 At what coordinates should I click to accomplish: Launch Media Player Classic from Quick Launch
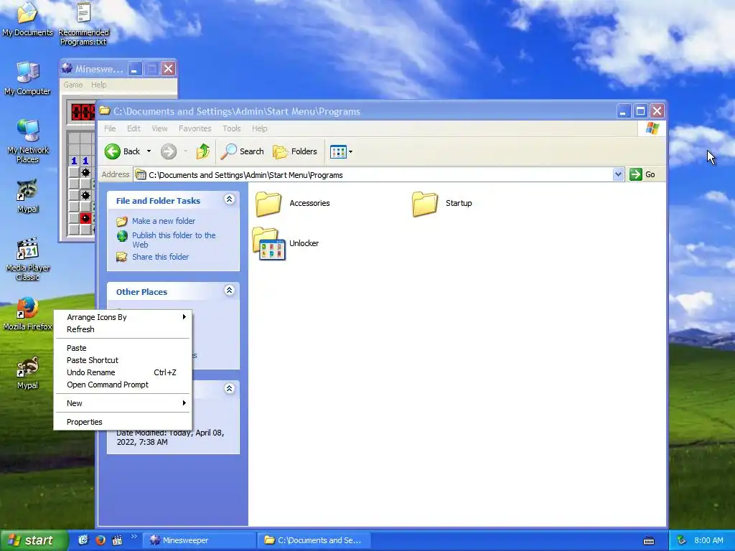[x=117, y=540]
